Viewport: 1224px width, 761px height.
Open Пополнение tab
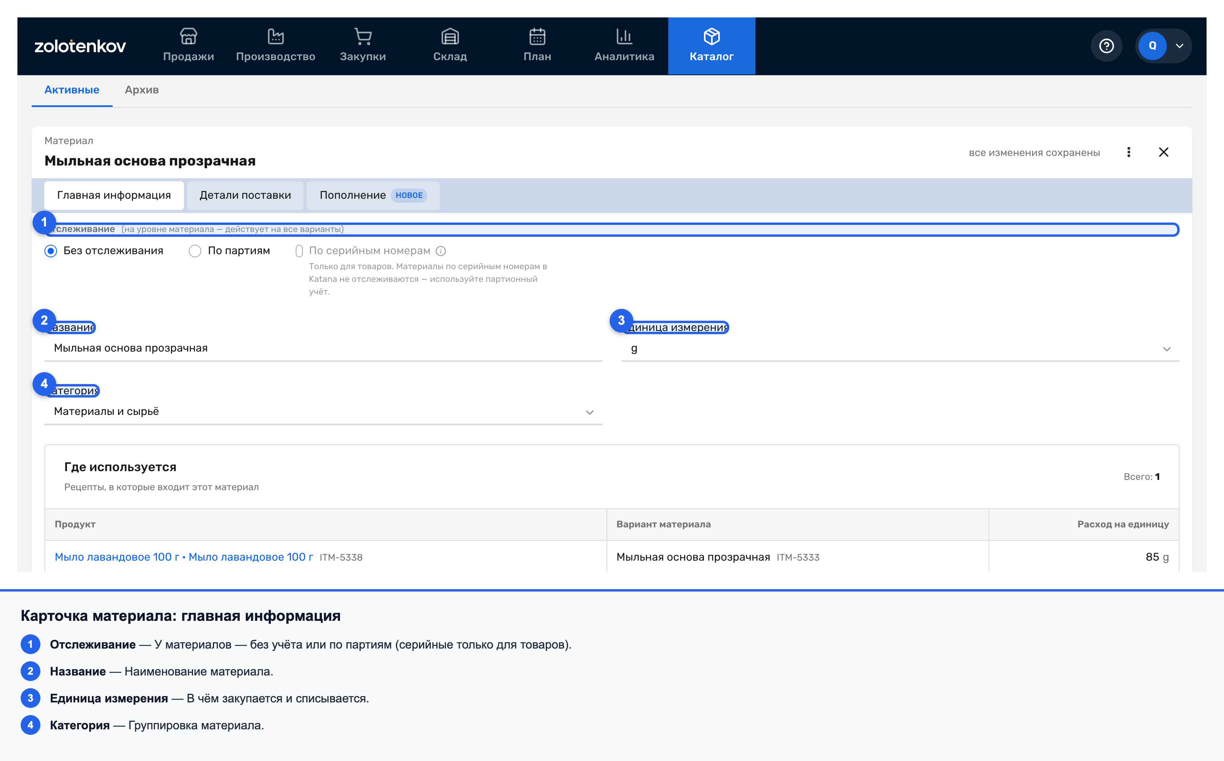tap(373, 195)
